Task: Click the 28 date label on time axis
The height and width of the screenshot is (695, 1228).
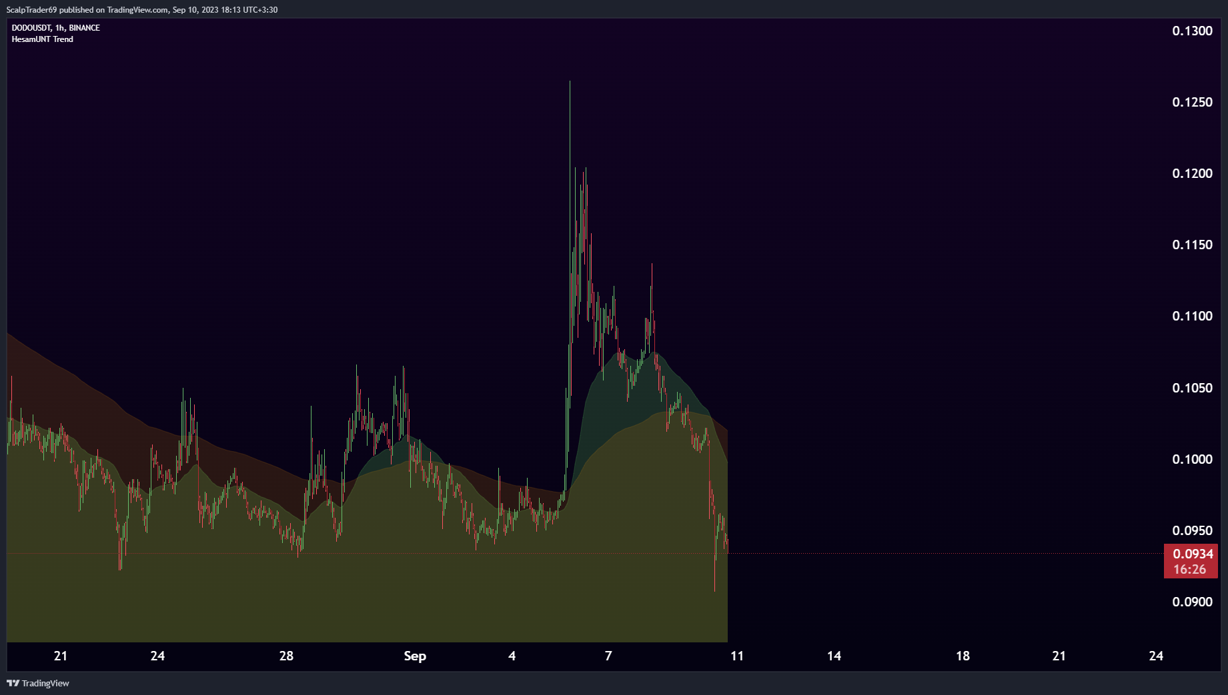Action: [286, 656]
